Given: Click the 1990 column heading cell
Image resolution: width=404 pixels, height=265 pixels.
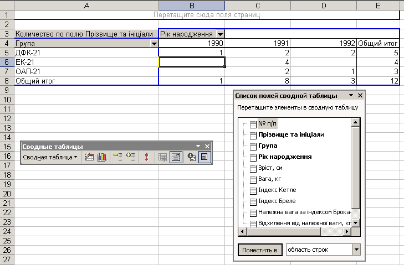Looking at the screenshot, I should (192, 43).
